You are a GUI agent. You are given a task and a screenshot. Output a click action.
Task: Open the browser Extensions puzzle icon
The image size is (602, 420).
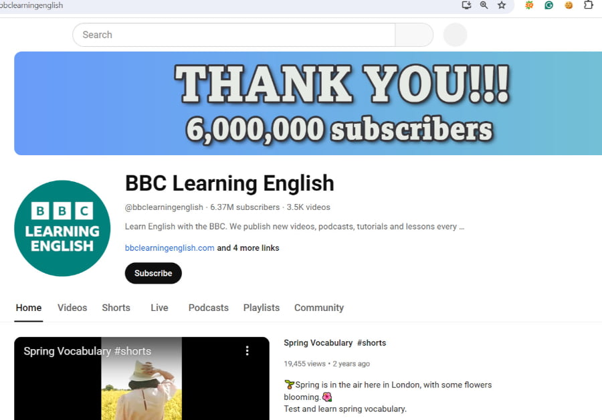click(x=588, y=5)
